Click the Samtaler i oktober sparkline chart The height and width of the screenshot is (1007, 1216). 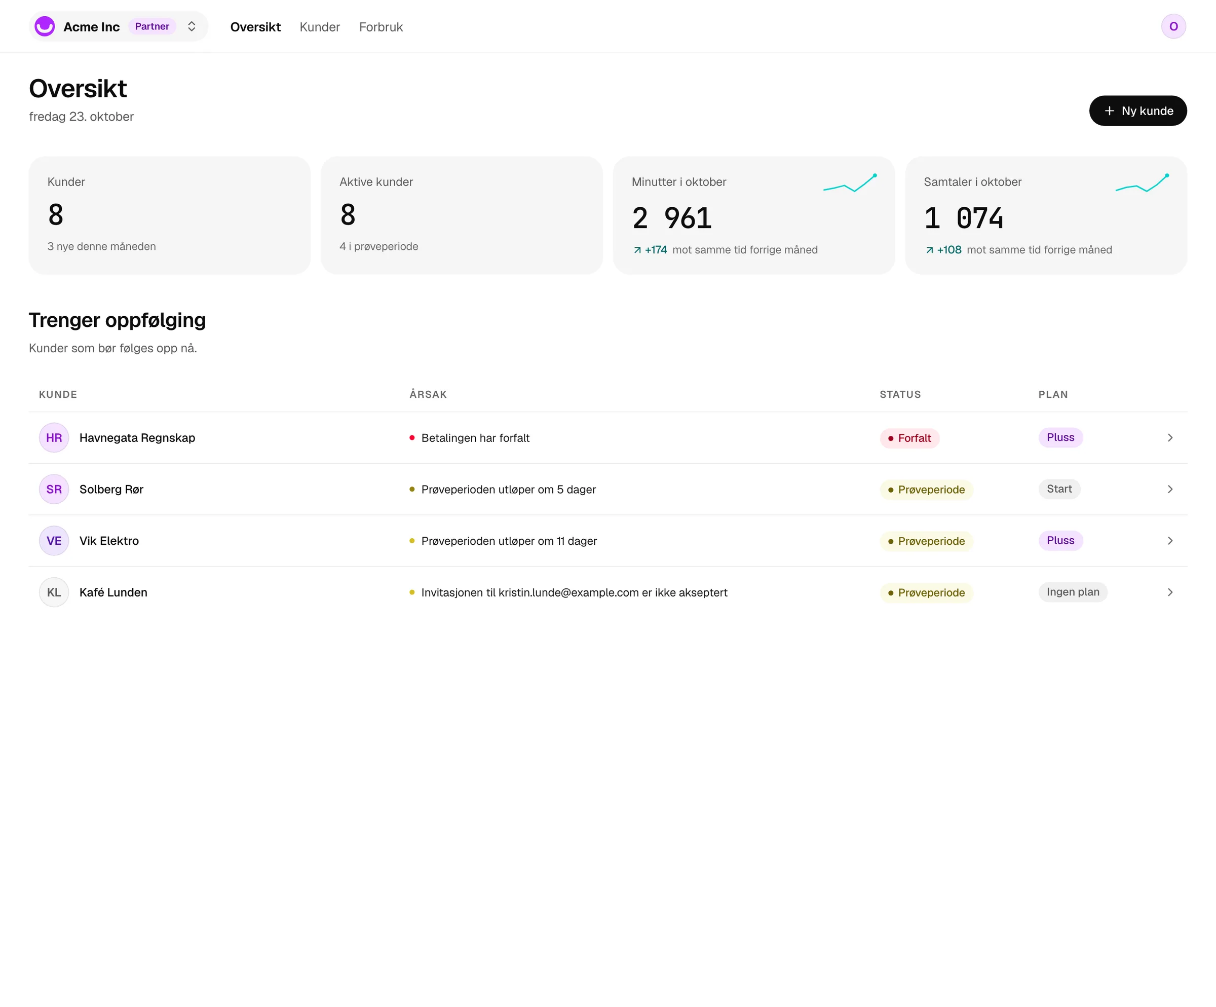click(1142, 183)
